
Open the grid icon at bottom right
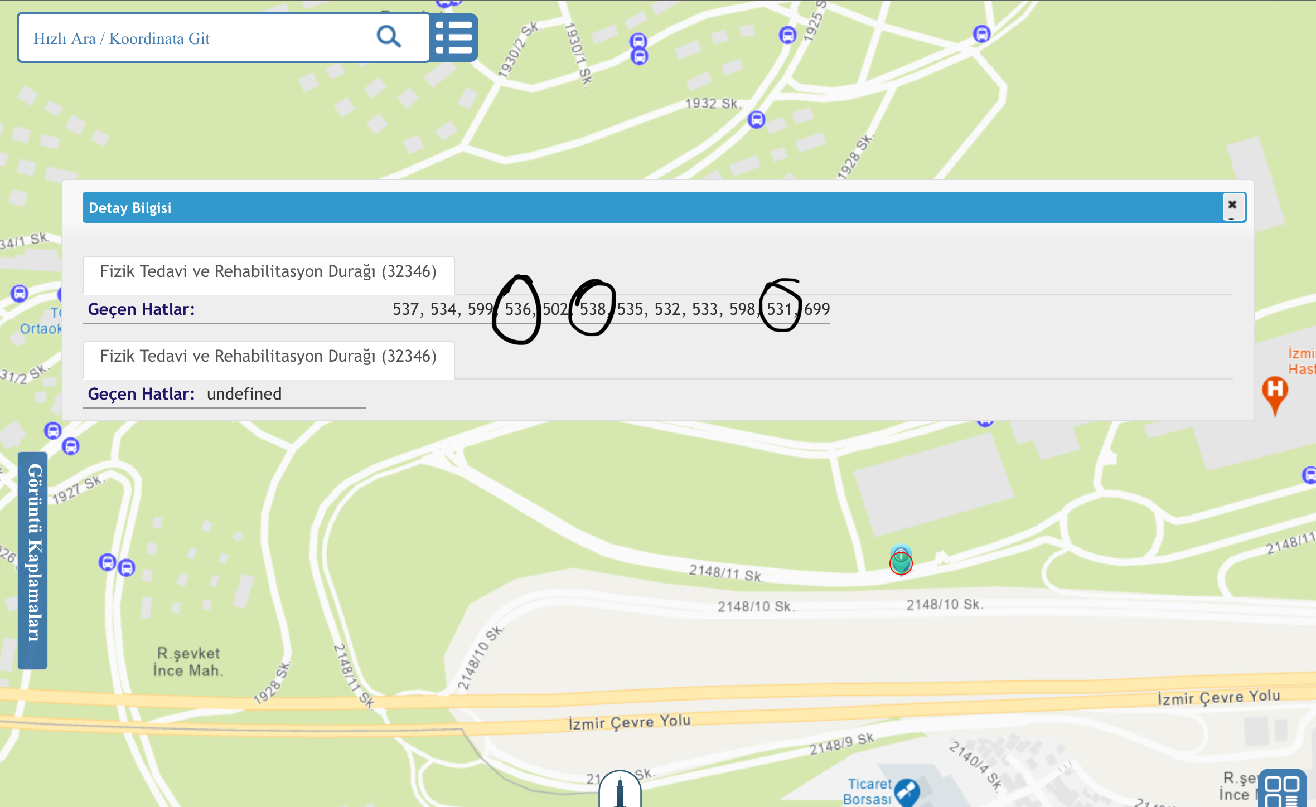pos(1281,789)
